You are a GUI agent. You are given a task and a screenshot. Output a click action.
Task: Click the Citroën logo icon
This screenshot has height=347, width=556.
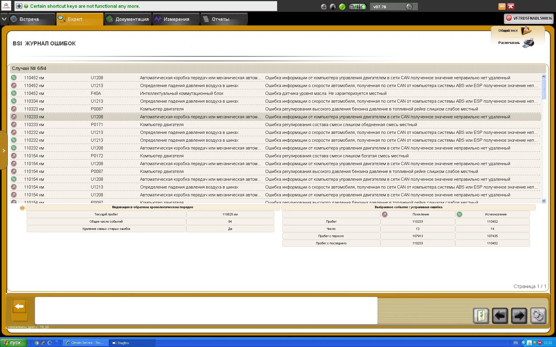pyautogui.click(x=6, y=6)
